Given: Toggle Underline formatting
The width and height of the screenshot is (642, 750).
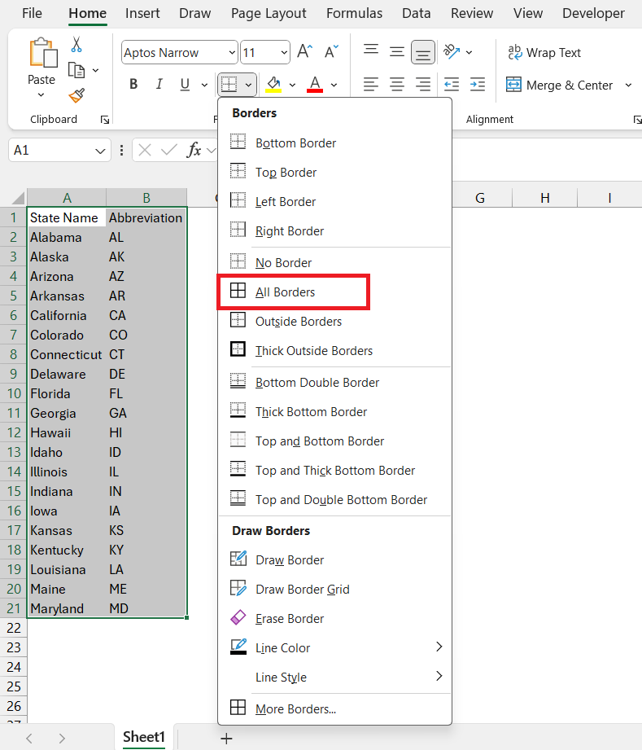Looking at the screenshot, I should pyautogui.click(x=185, y=85).
